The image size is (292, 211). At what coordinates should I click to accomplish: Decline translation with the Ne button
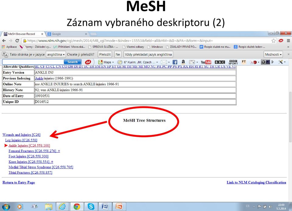point(118,54)
